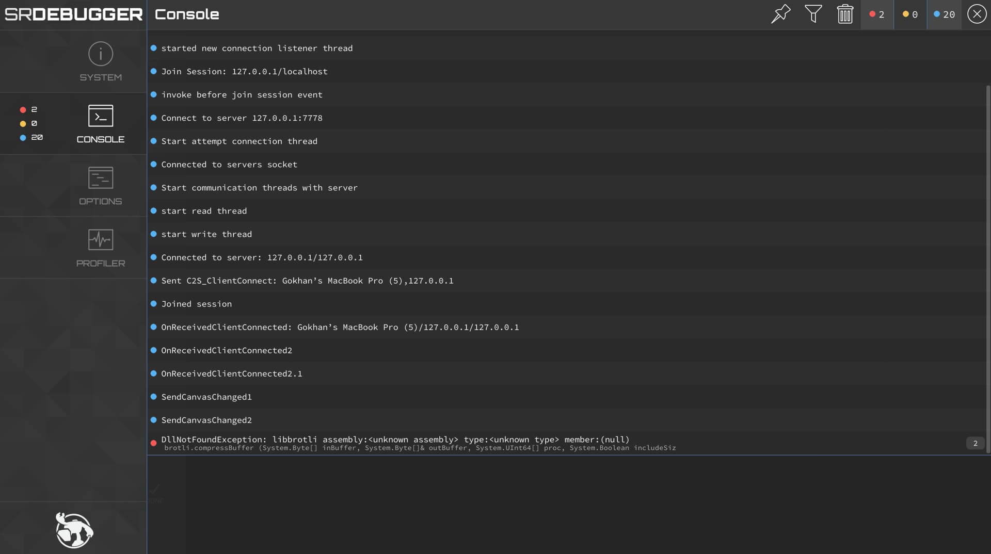Toggle error messages filter showing 2
The image size is (991, 554).
877,14
